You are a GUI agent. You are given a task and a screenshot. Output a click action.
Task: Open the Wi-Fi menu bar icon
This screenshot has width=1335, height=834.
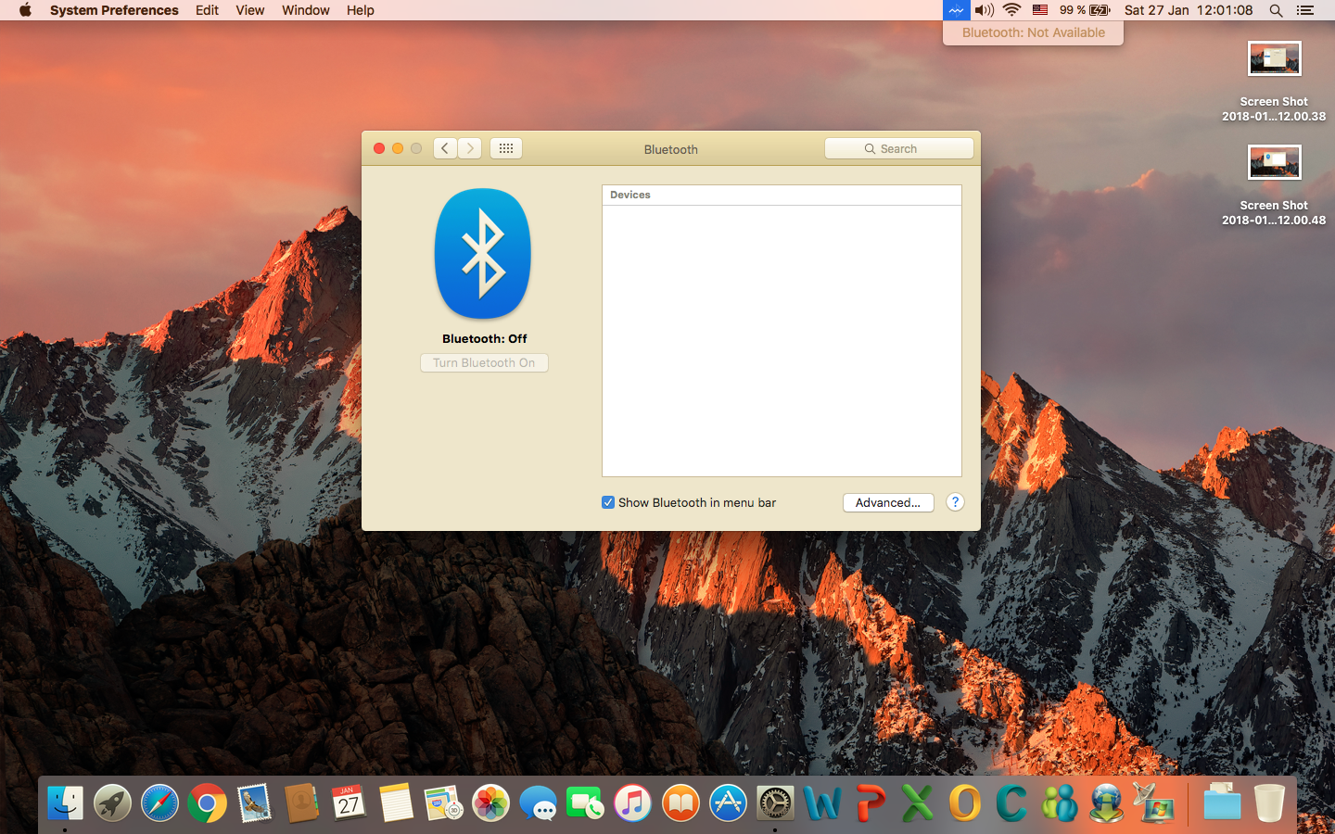(x=1011, y=10)
